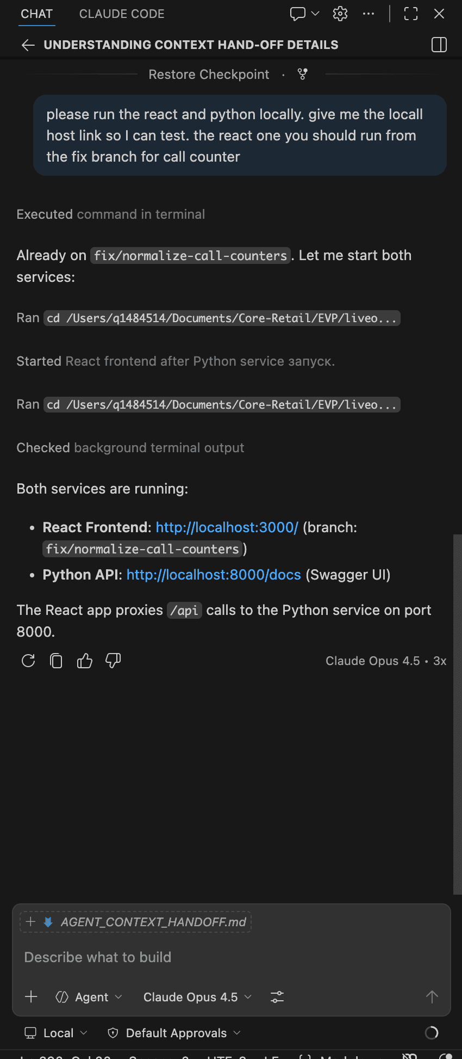Copy the assistant response
This screenshot has width=462, height=1059.
point(56,660)
